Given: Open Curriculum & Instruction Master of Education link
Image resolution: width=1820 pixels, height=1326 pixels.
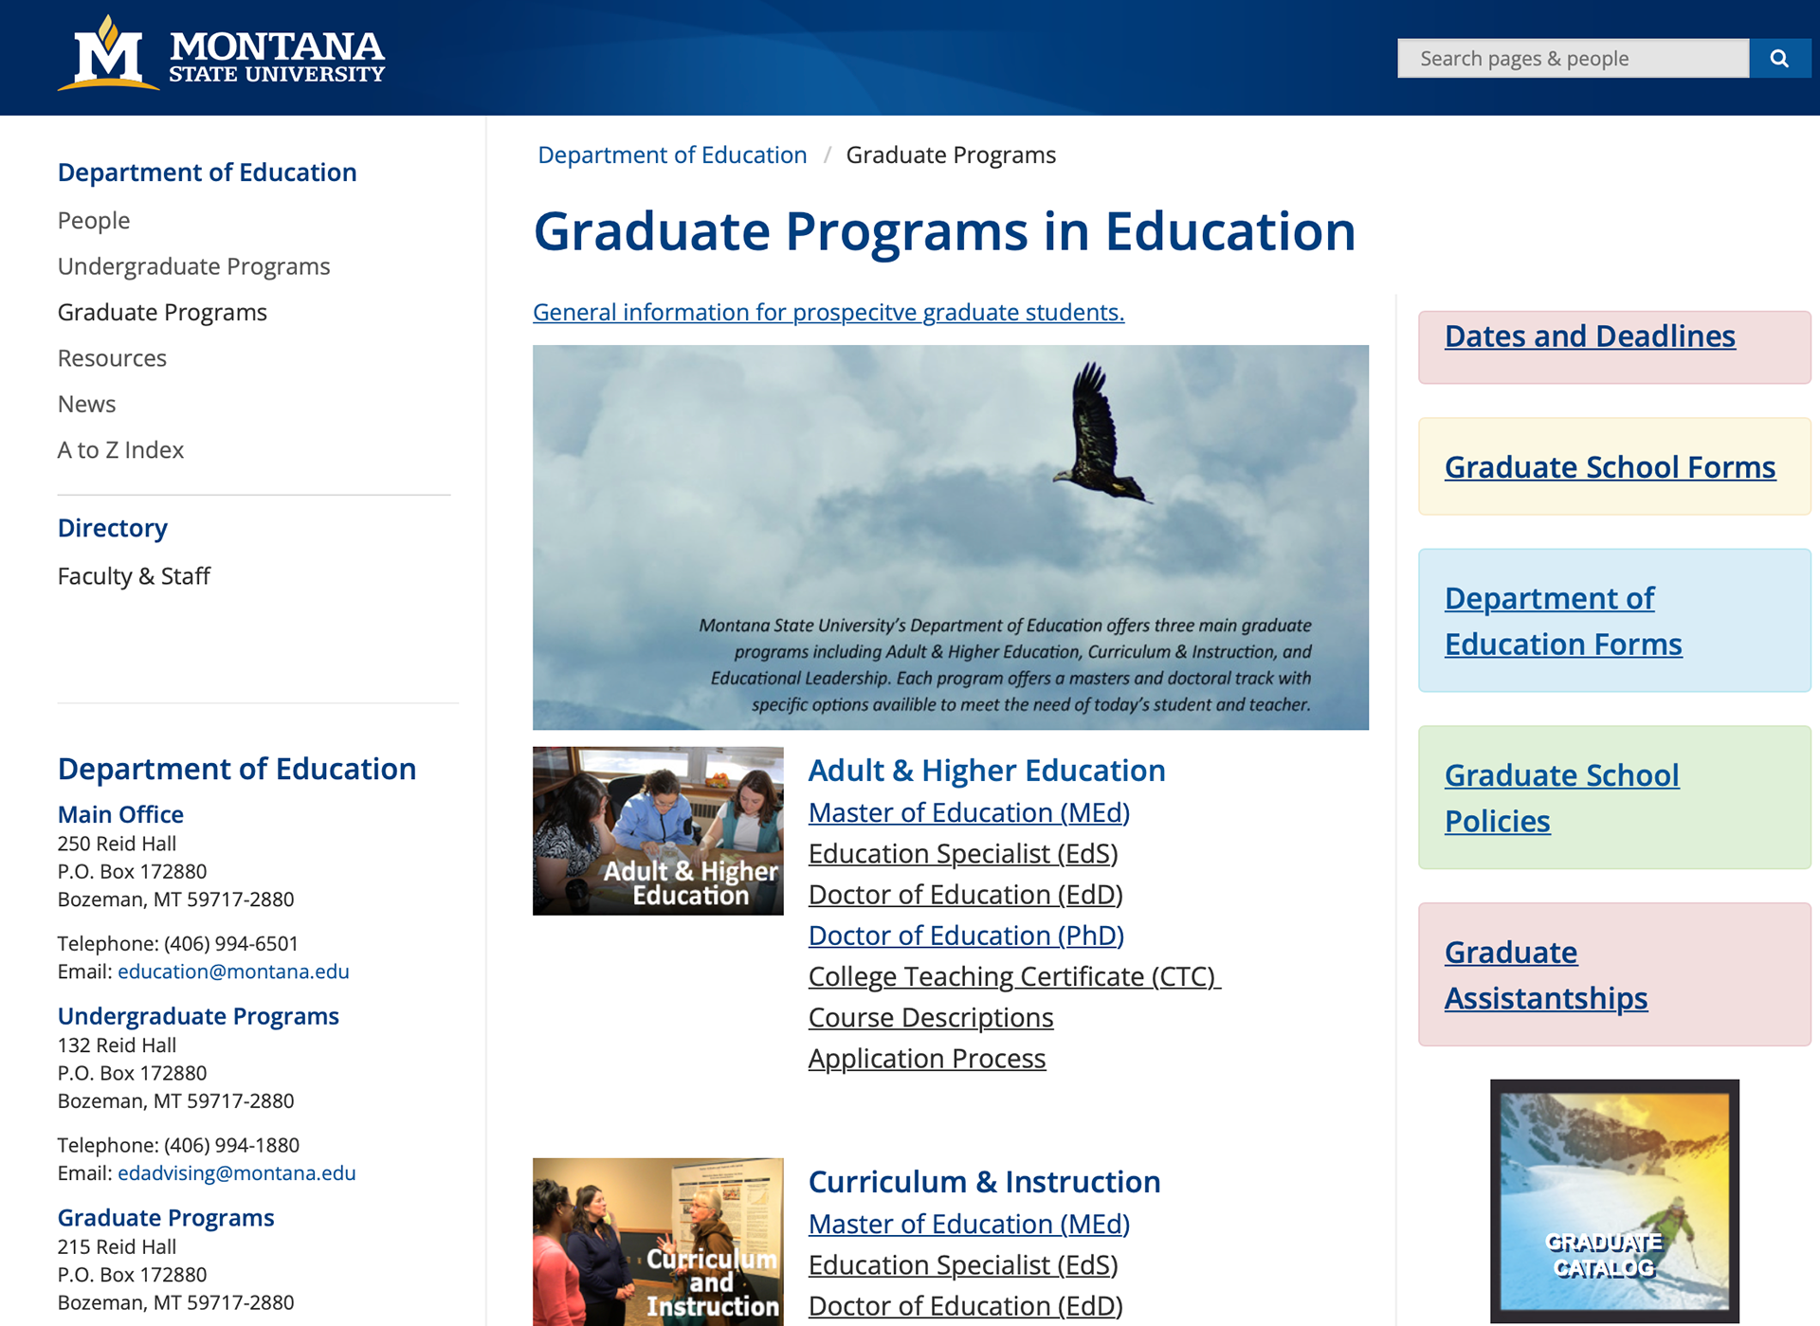Looking at the screenshot, I should [969, 1225].
